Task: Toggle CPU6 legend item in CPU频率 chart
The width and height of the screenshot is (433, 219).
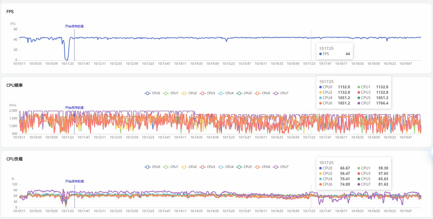Action: pyautogui.click(x=262, y=93)
